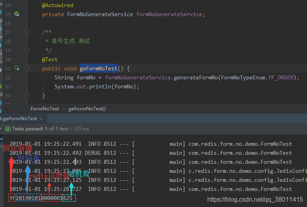Click the 'public' keyword on line 31
This screenshot has width=307, height=207.
point(51,69)
